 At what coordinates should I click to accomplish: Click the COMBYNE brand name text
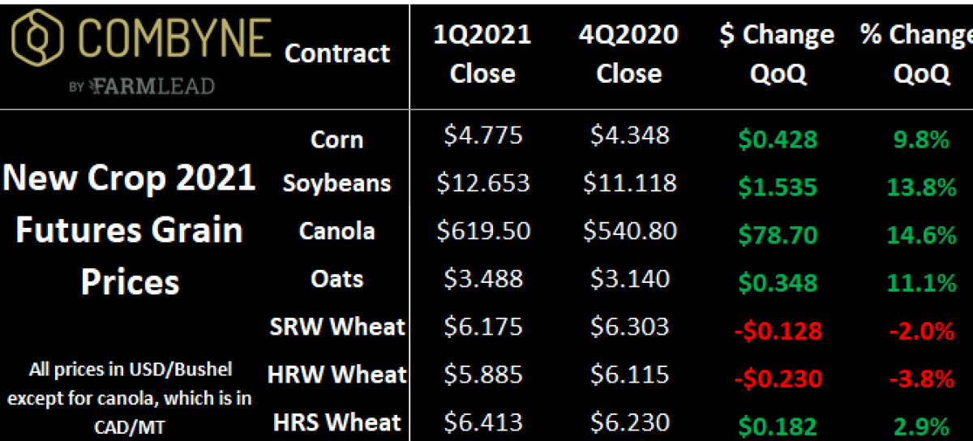tap(174, 39)
